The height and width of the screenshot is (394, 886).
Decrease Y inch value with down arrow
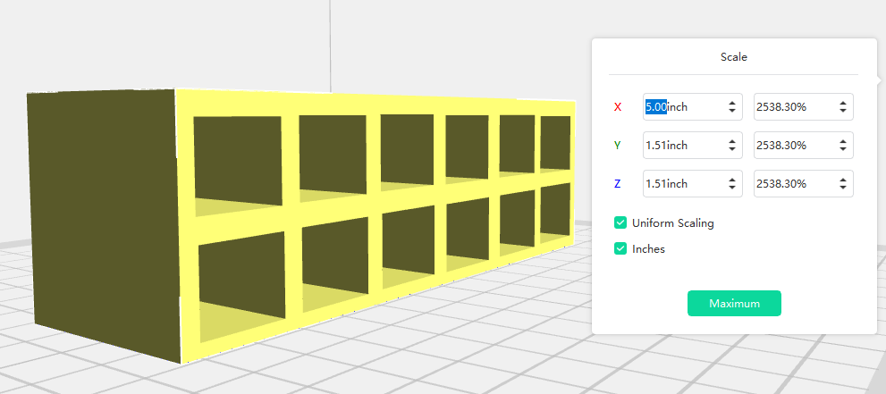click(732, 149)
